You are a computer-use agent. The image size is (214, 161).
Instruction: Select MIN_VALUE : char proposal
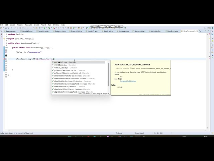[x=79, y=65]
